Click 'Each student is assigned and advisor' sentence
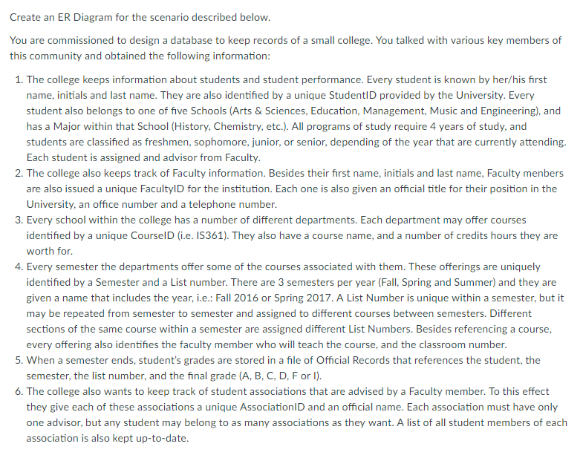The height and width of the screenshot is (458, 583). pyautogui.click(x=143, y=158)
